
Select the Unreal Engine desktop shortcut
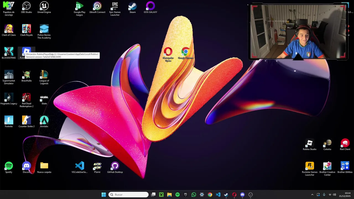44,7
